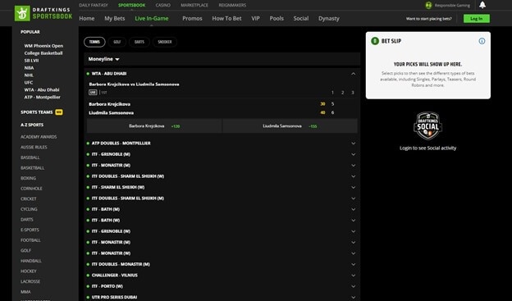Open NBA in popular list
Image resolution: width=512 pixels, height=301 pixels.
[x=29, y=68]
